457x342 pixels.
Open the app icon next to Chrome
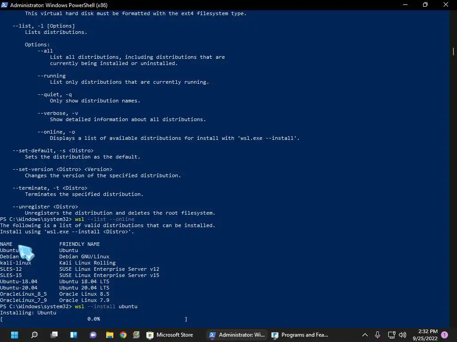point(136,335)
